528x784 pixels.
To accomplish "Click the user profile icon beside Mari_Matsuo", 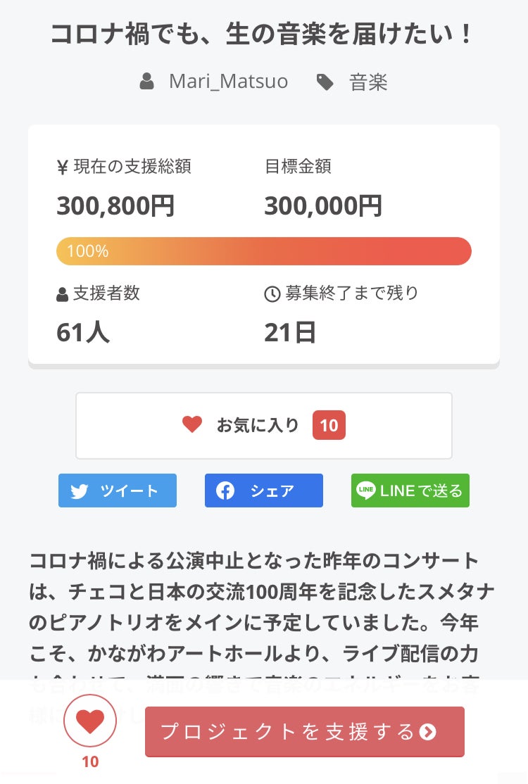I will [x=146, y=82].
